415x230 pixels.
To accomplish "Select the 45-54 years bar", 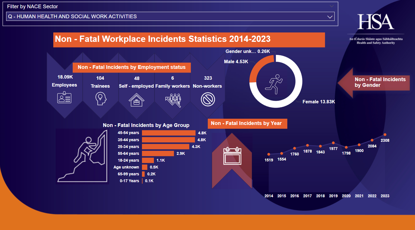I will click(168, 133).
